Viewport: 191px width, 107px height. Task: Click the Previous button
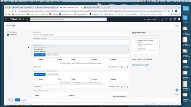tap(11, 100)
